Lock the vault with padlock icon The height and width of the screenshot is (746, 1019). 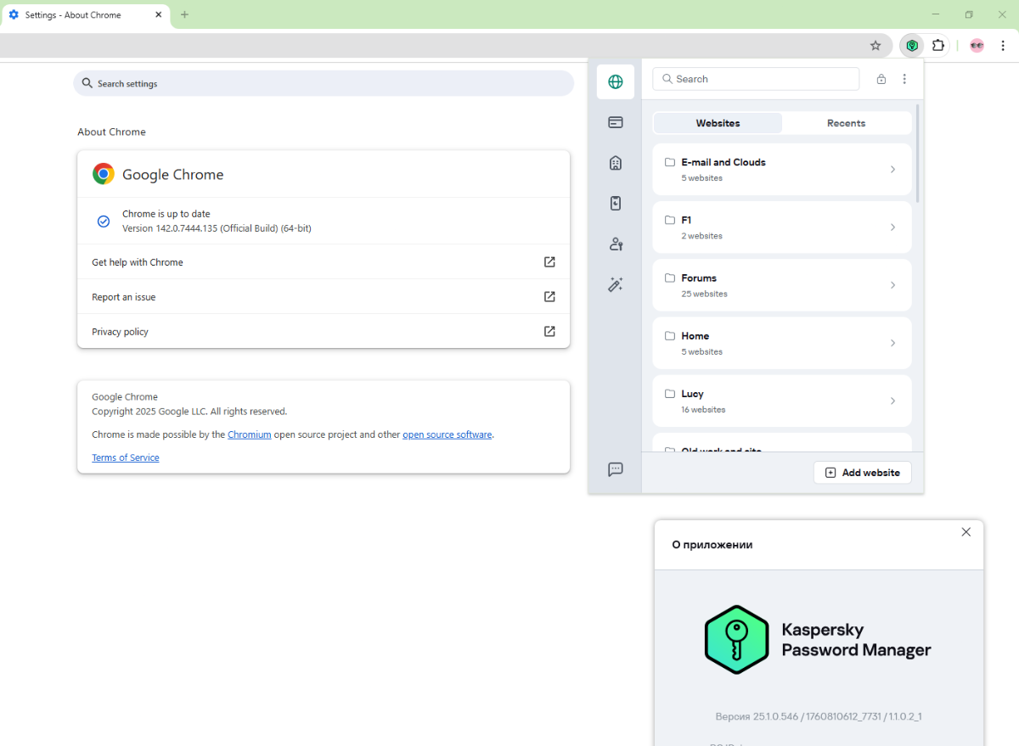coord(881,79)
